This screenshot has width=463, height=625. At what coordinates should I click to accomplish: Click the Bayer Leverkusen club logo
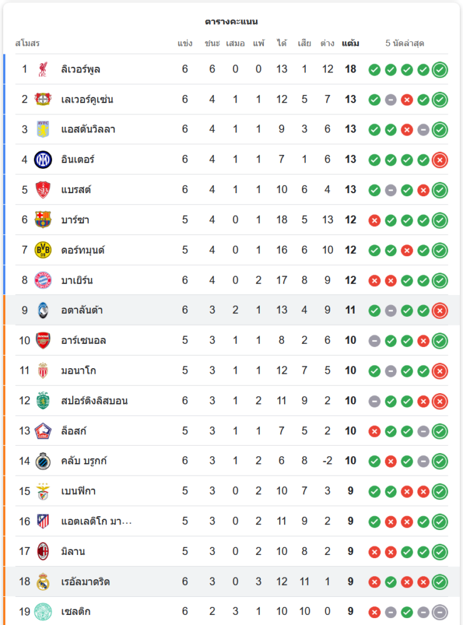[x=43, y=99]
